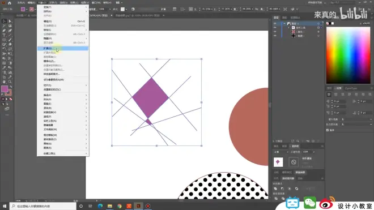The width and height of the screenshot is (374, 210).
Task: Select the Line Segment tool
Action: point(10,35)
